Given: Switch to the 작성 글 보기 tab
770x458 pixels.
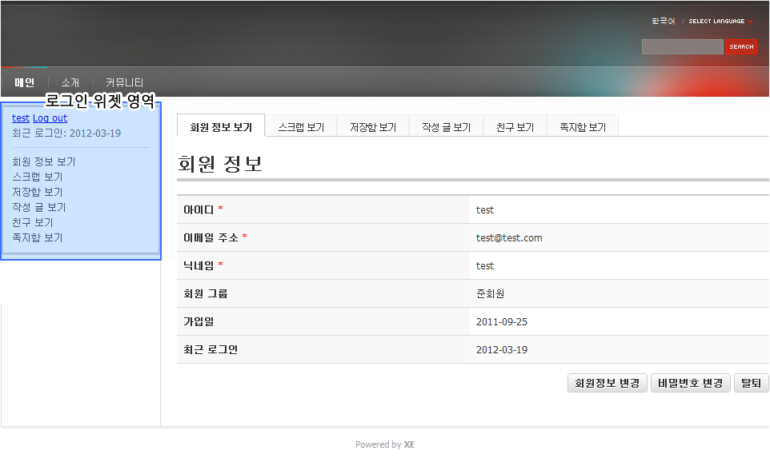Looking at the screenshot, I should (446, 127).
